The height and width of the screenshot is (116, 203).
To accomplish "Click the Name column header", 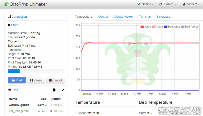I will (x=13, y=99).
